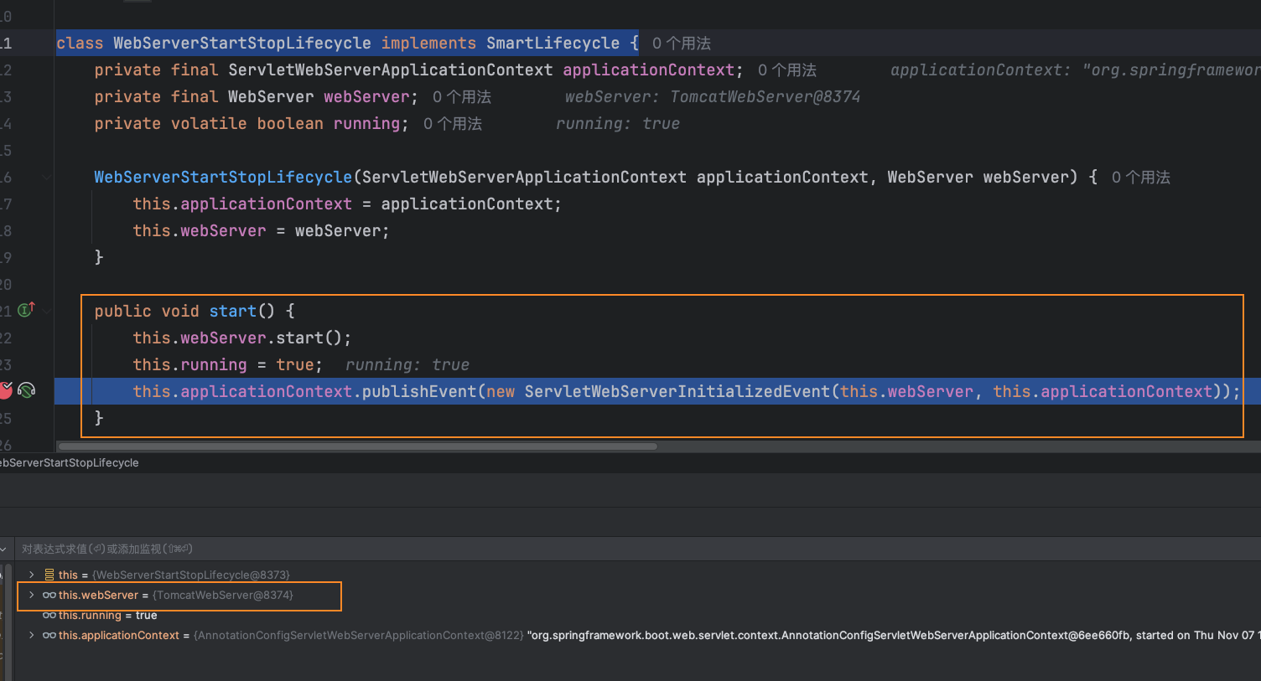The height and width of the screenshot is (681, 1261).
Task: Click the usages hint after running field
Action: (453, 124)
